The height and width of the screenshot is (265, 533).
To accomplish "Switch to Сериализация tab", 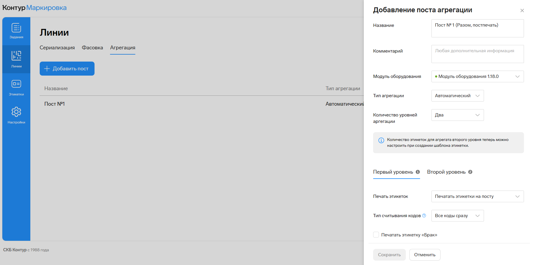I will click(57, 48).
